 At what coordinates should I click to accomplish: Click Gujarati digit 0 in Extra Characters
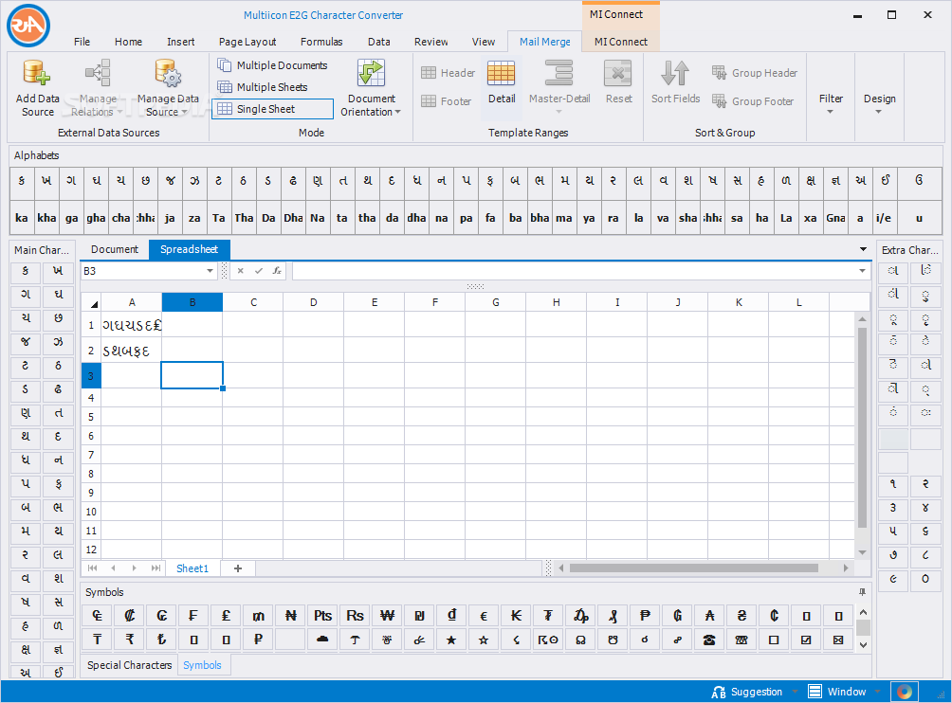[925, 579]
